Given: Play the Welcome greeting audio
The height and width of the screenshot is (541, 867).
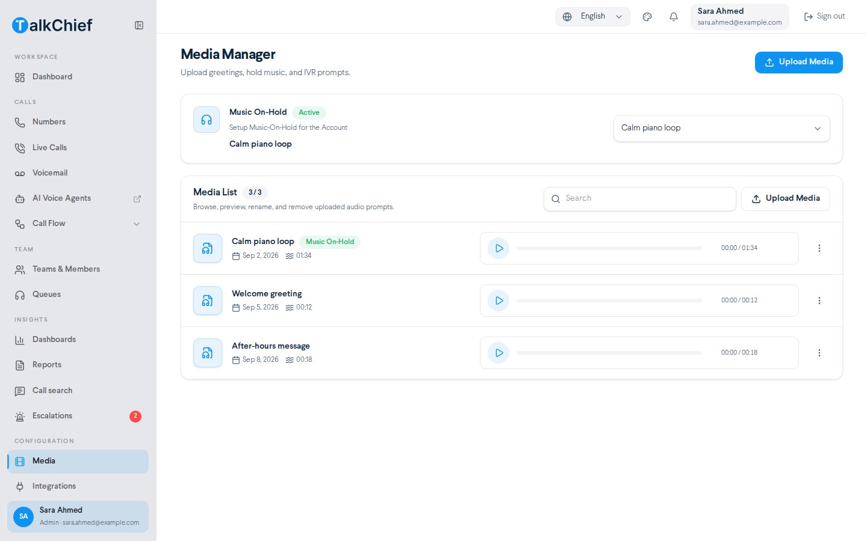Looking at the screenshot, I should (499, 301).
